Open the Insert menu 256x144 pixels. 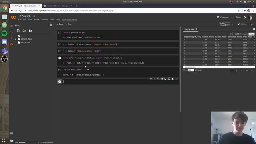pyautogui.click(x=36, y=20)
